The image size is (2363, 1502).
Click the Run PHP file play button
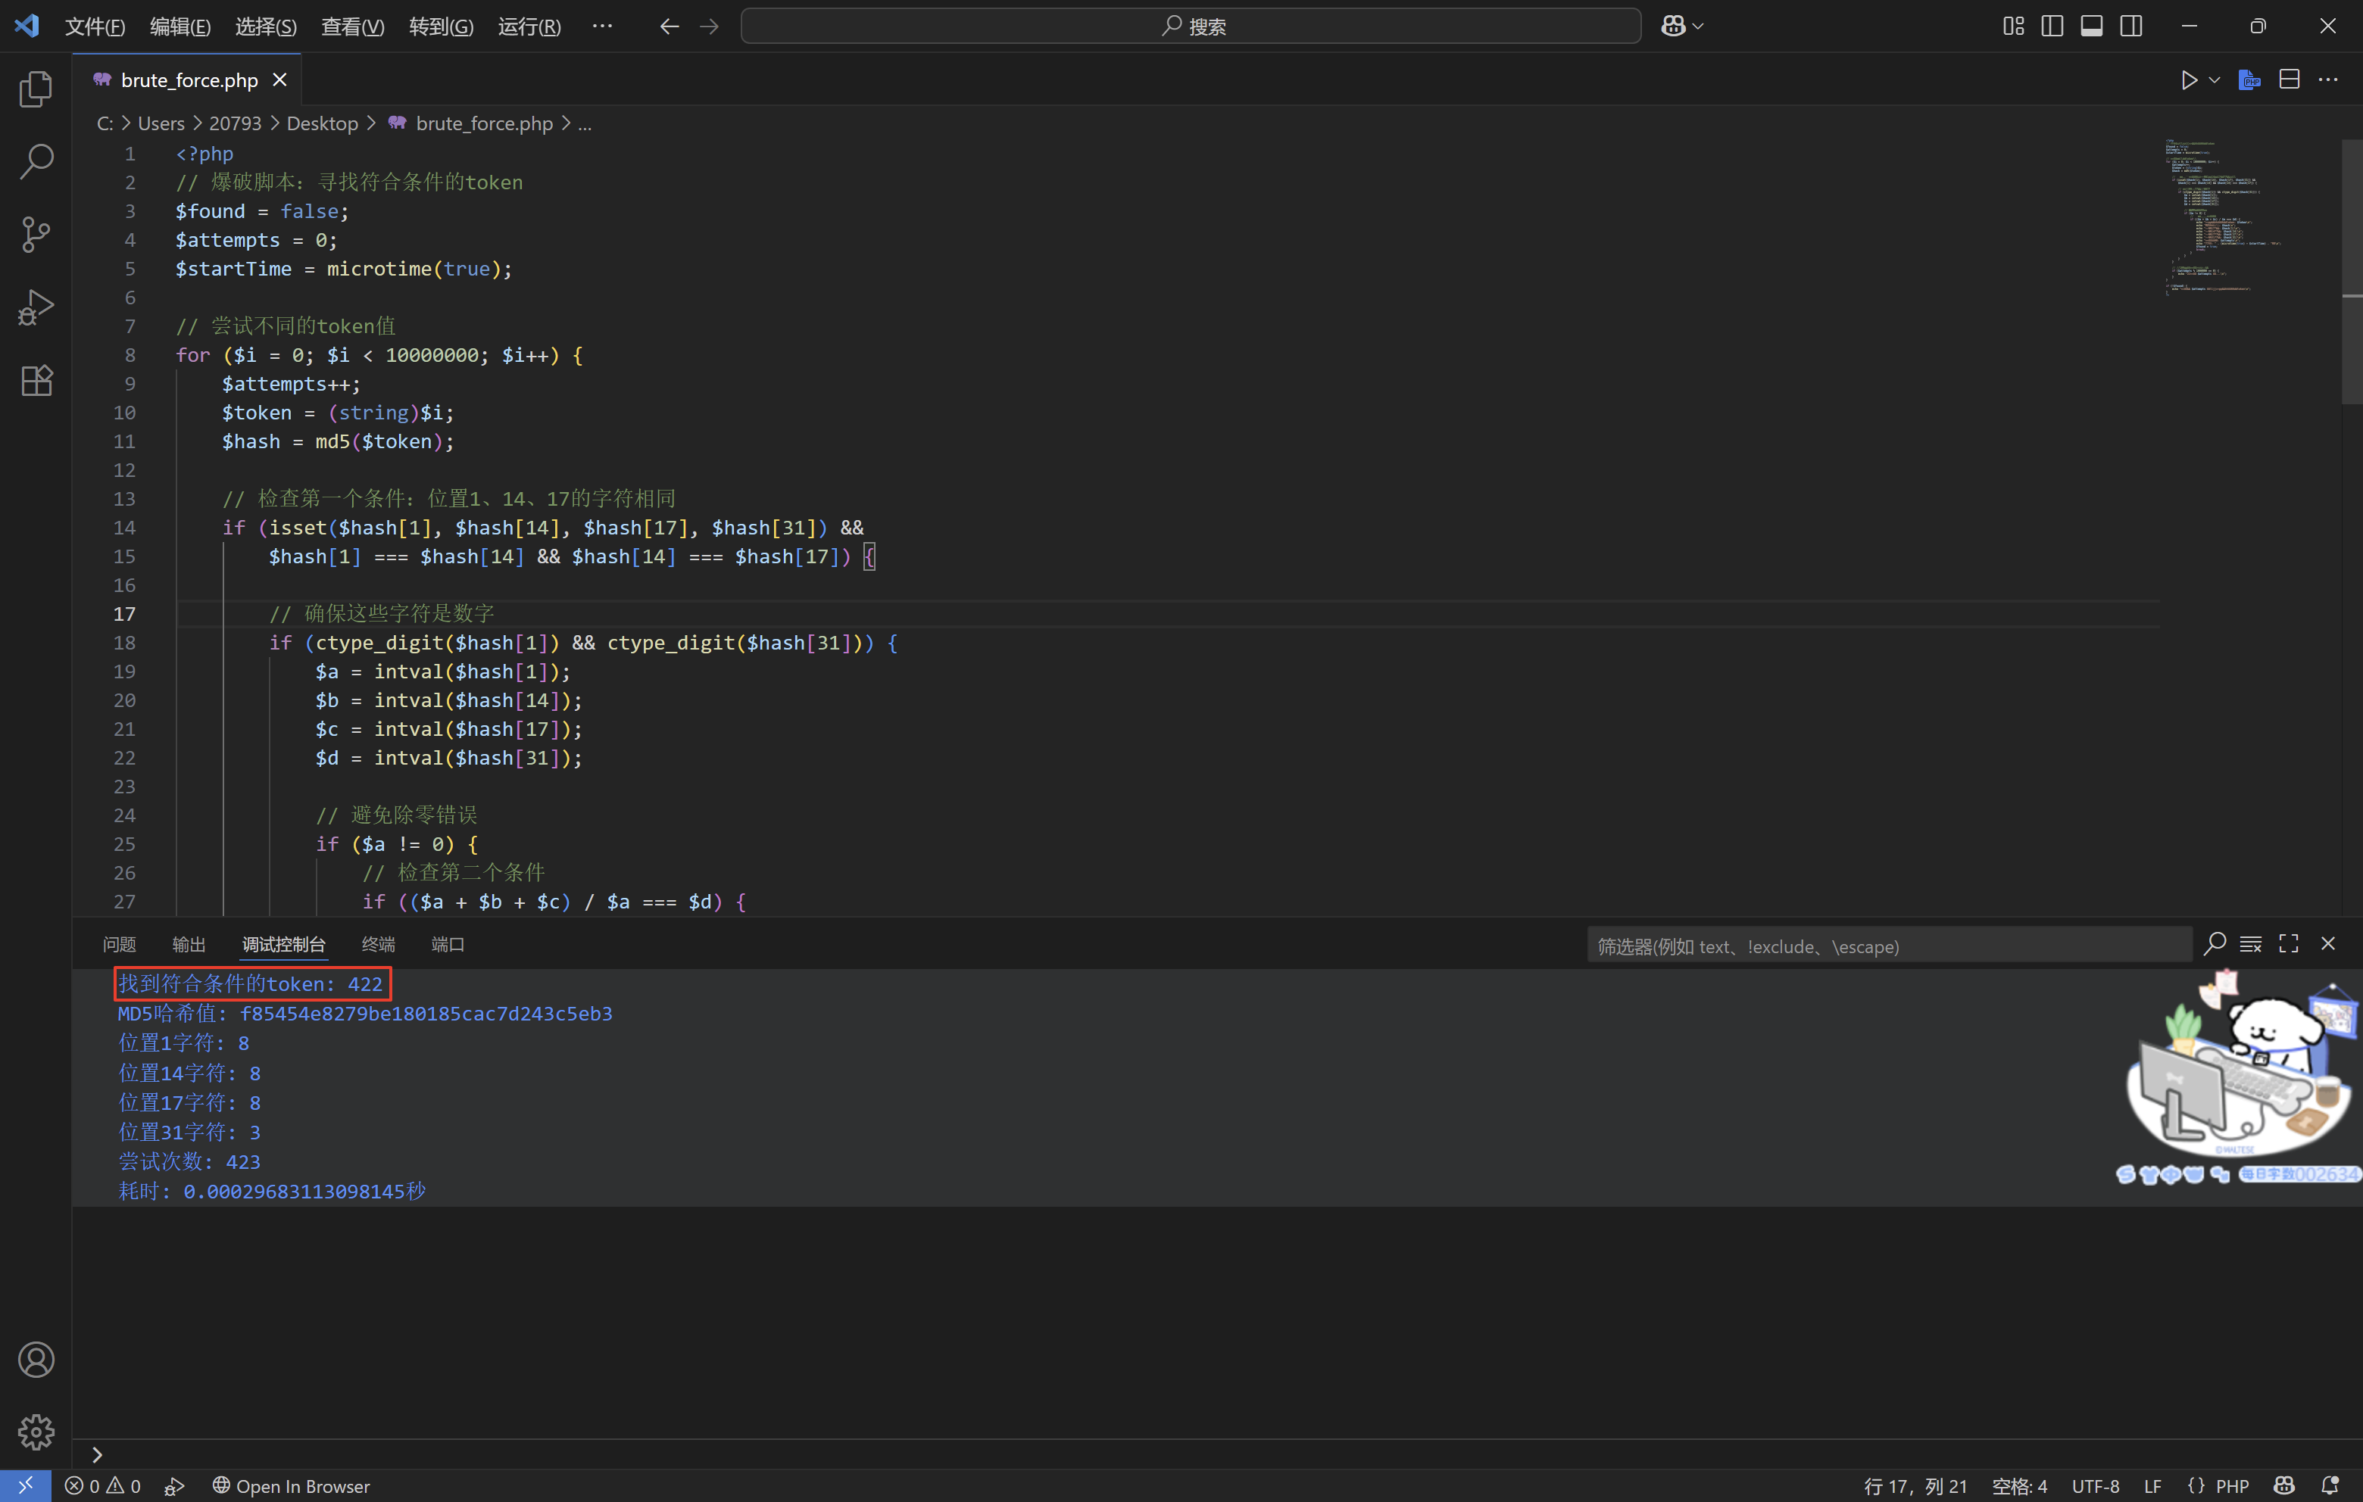(2188, 80)
